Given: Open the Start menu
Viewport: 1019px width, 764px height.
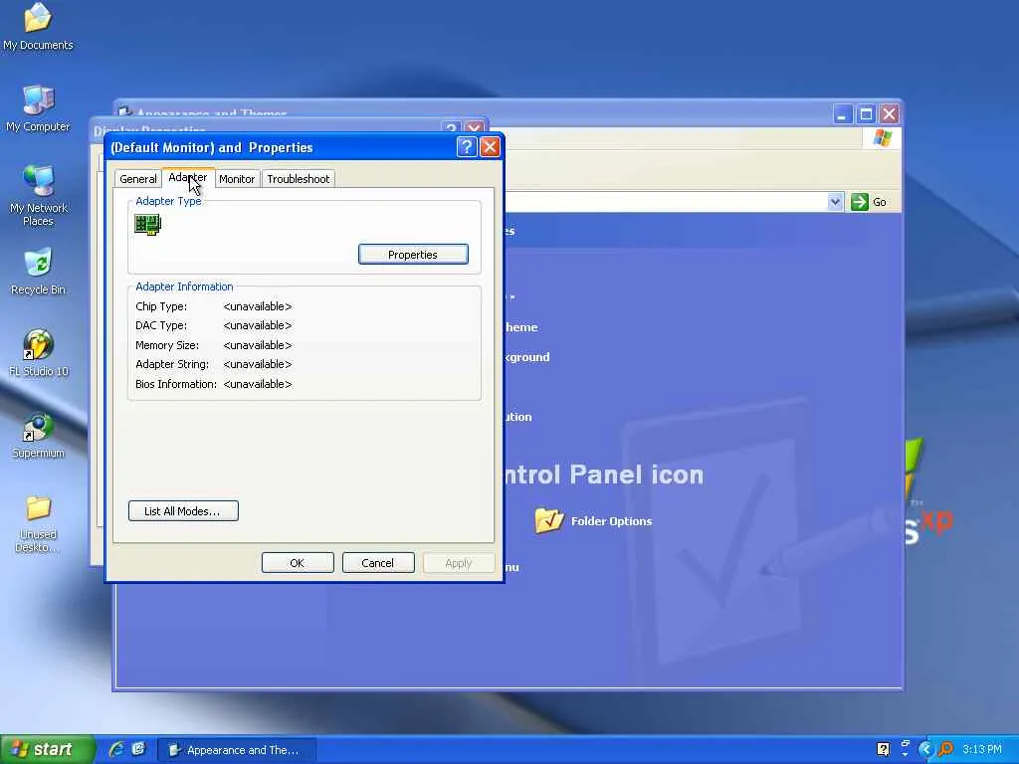Looking at the screenshot, I should [x=47, y=749].
